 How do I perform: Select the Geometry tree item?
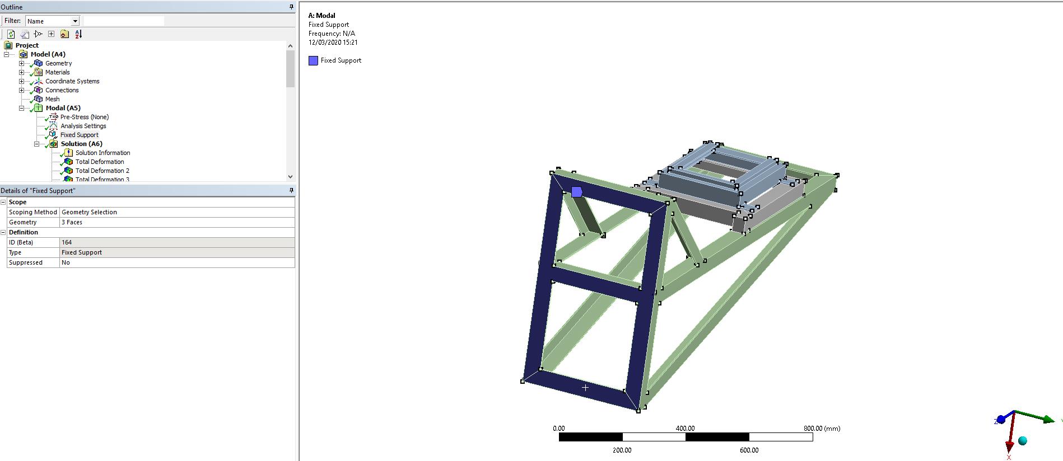58,63
